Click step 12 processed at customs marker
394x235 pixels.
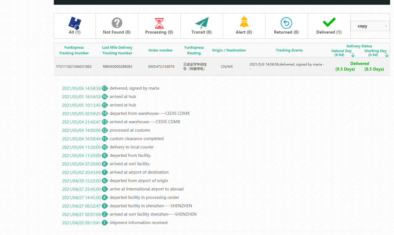pos(105,130)
